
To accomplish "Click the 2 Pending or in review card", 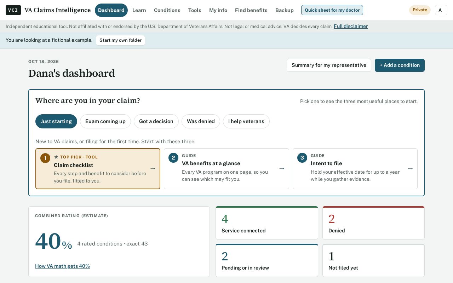I will coord(267,260).
